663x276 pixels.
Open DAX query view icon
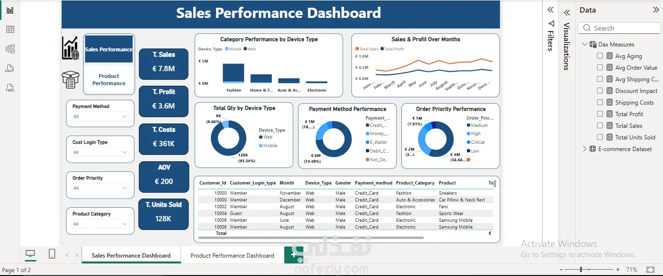10,69
